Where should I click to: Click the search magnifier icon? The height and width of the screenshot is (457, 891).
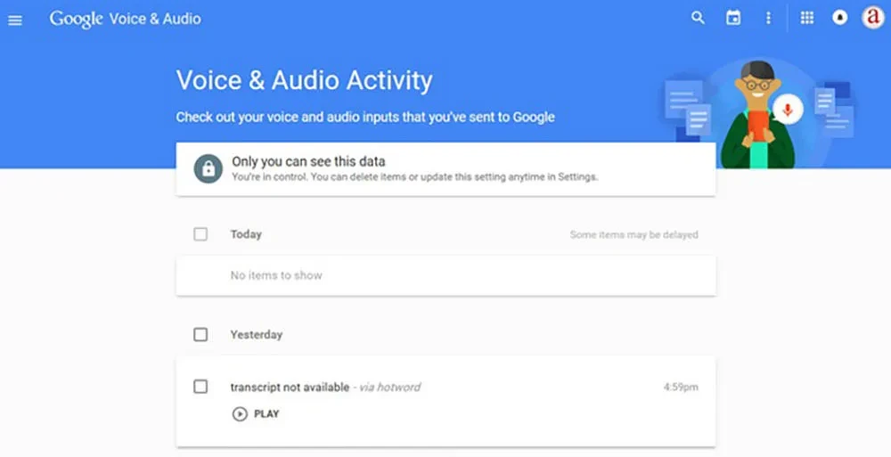[x=698, y=18]
